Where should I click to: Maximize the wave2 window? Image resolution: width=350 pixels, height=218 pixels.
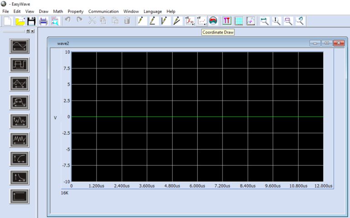tap(327, 43)
